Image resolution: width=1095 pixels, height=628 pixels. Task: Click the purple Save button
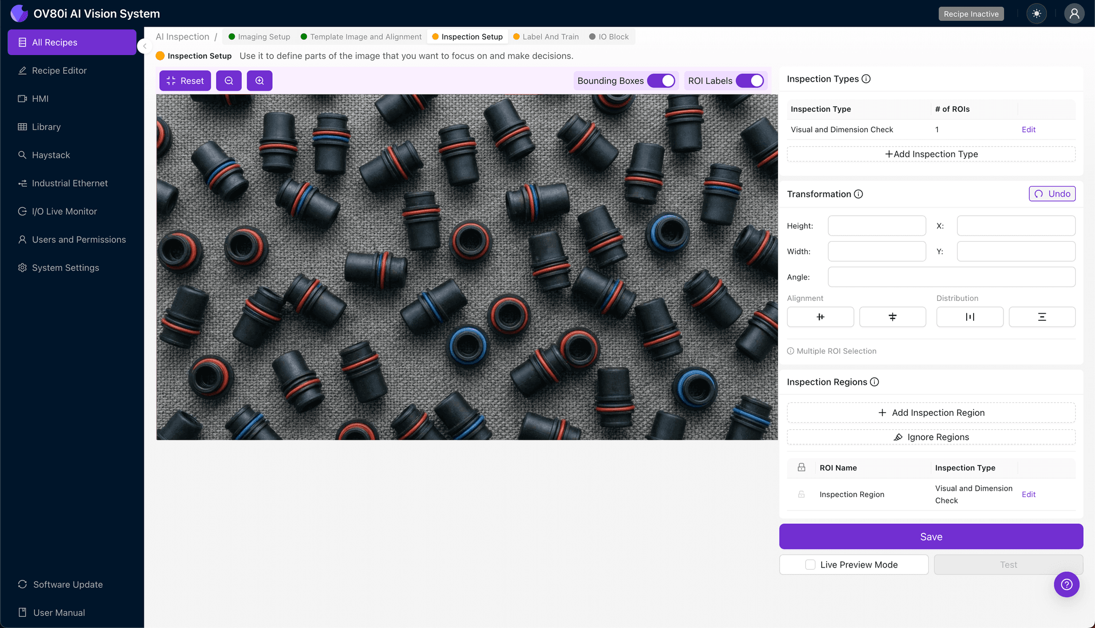(931, 537)
